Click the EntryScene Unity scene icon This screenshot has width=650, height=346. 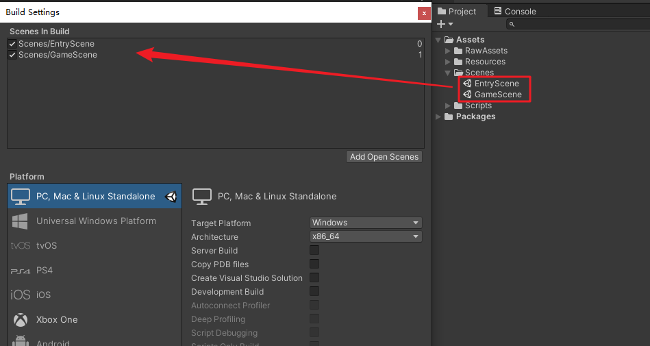467,84
